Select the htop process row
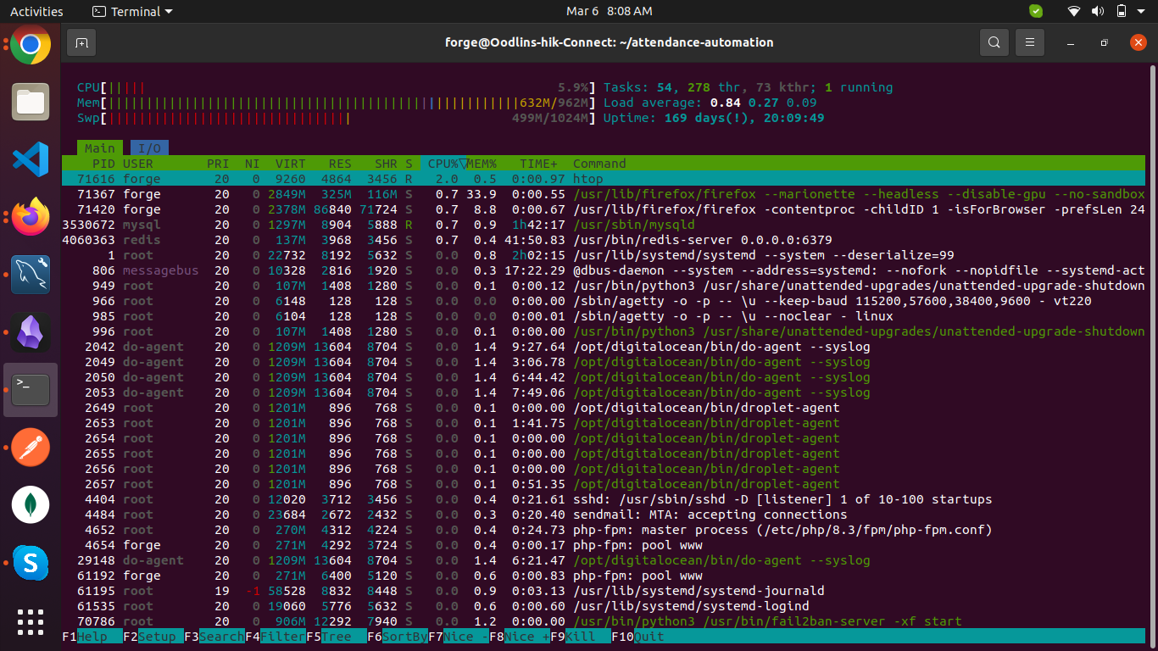This screenshot has width=1158, height=651. 604,179
